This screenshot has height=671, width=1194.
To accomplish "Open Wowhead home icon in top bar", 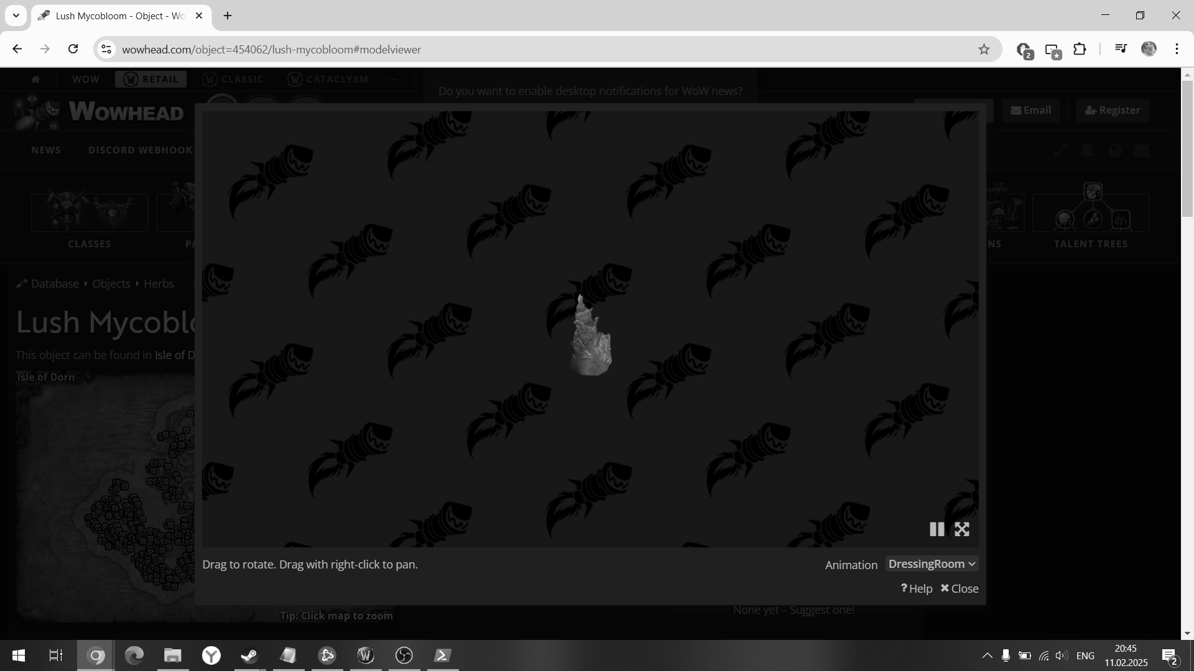I will tap(35, 80).
